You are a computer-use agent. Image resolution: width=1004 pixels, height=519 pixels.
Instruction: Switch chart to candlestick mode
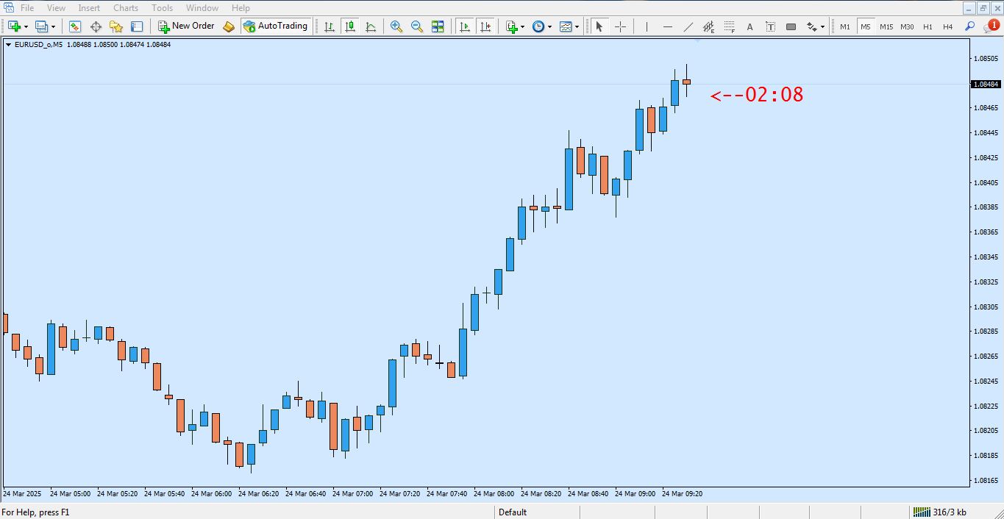pyautogui.click(x=350, y=26)
